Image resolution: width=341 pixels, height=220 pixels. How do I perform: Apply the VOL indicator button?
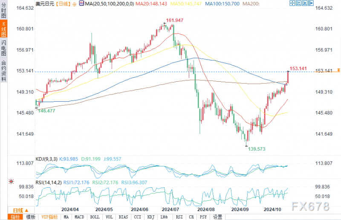pyautogui.click(x=109, y=217)
